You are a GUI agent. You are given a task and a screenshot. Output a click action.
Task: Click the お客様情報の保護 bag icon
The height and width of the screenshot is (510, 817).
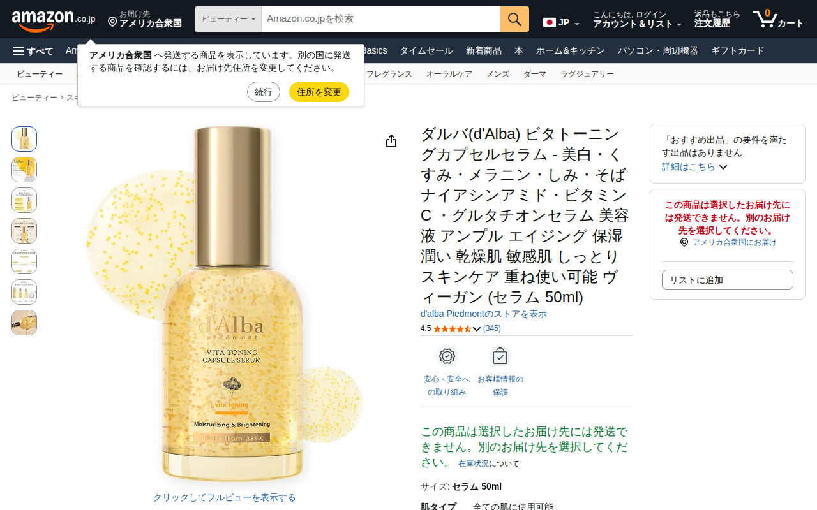pyautogui.click(x=500, y=356)
